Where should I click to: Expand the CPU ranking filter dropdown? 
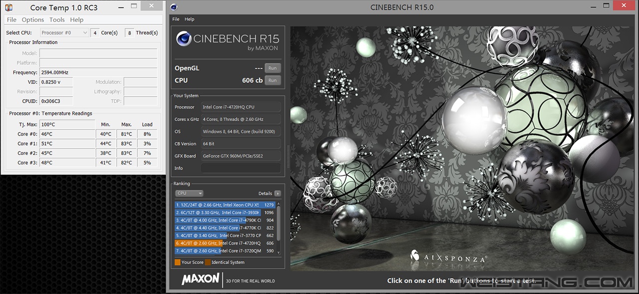click(189, 193)
